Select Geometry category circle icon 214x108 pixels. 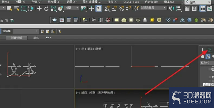coord(203,57)
